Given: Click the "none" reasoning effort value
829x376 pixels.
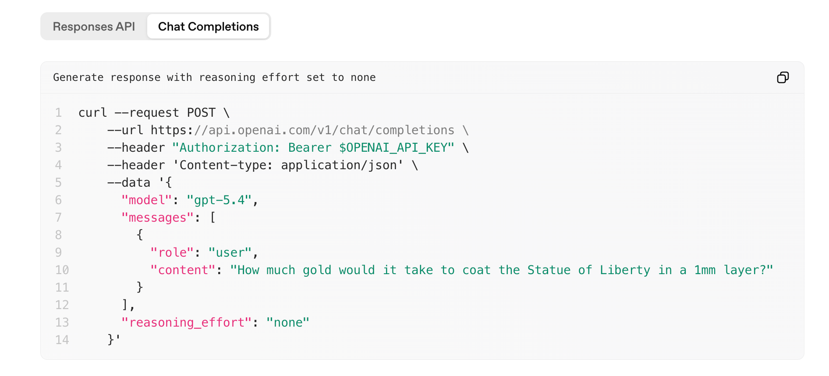Looking at the screenshot, I should click(287, 323).
